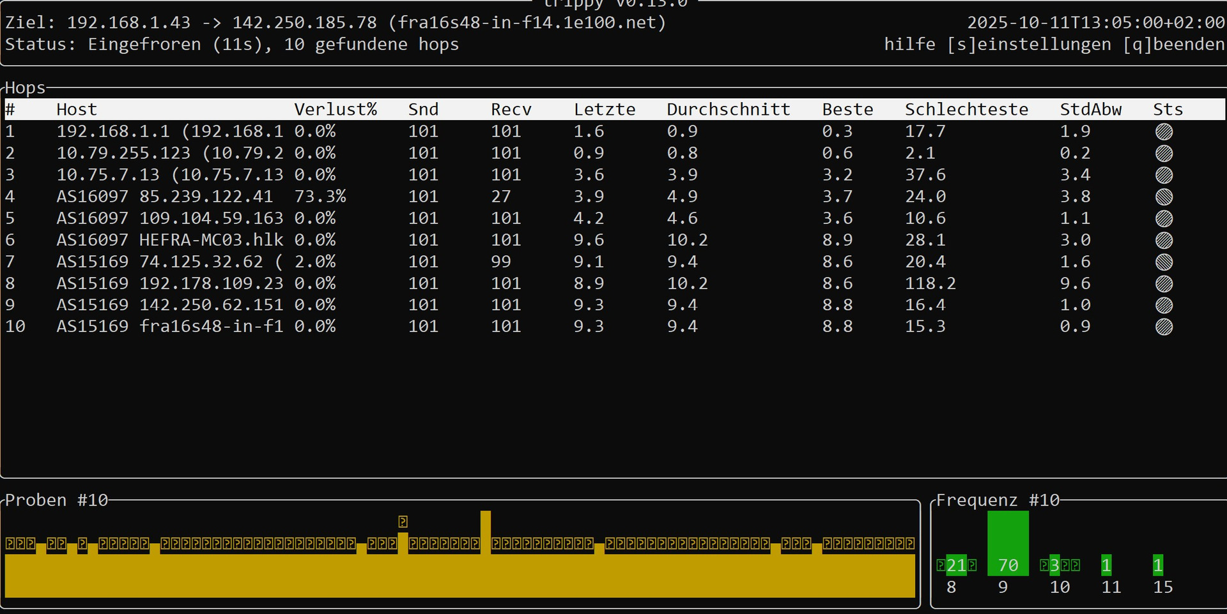Click the Hops panel title
1227x614 pixels.
(26, 87)
